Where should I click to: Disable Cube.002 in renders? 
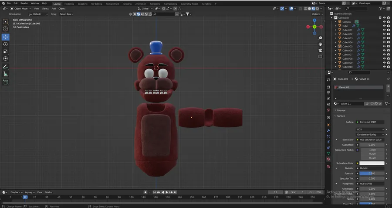388,34
